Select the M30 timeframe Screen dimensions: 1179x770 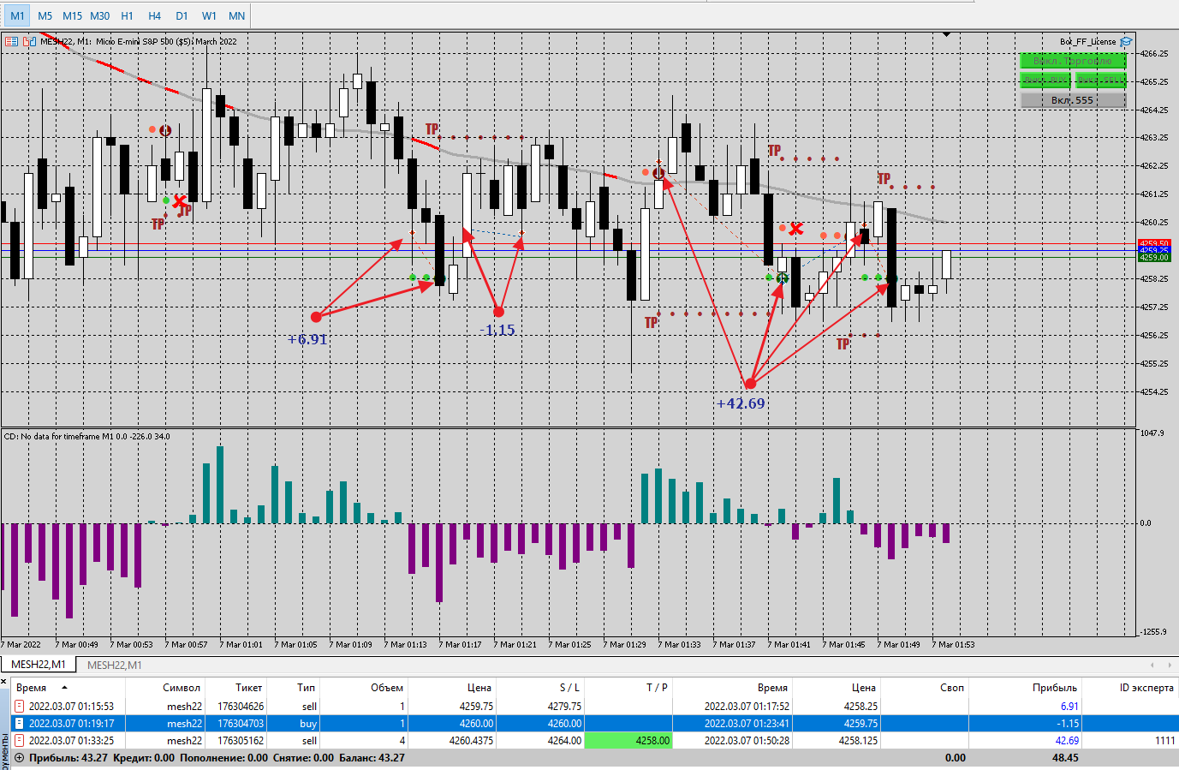click(x=100, y=15)
